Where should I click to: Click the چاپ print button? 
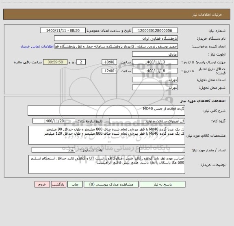75,184
